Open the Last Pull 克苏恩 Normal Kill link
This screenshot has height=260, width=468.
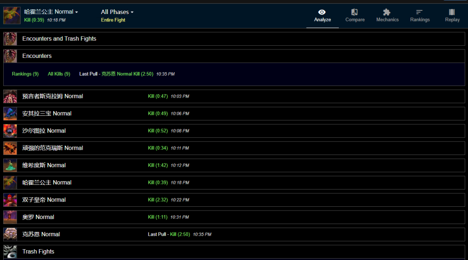coord(127,74)
